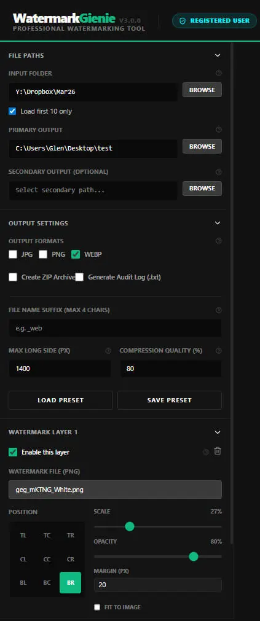Viewport: 260px width, 621px height.
Task: Collapse the File Paths section
Action: (217, 55)
